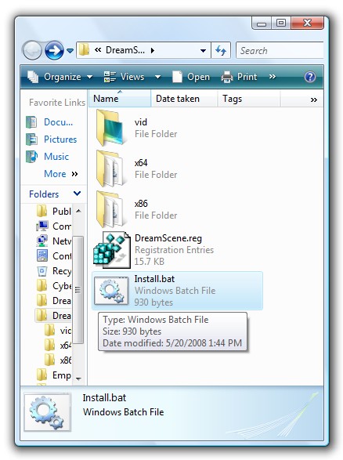The width and height of the screenshot is (343, 460).
Task: Click the Refresh icon beside address bar
Action: [x=221, y=50]
